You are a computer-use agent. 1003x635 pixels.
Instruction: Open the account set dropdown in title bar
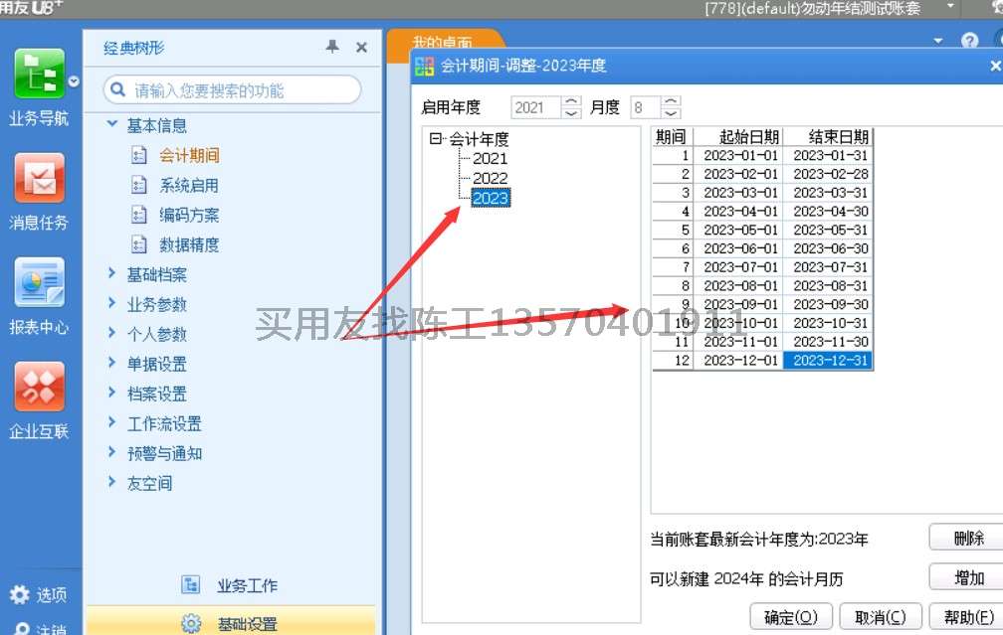950,6
